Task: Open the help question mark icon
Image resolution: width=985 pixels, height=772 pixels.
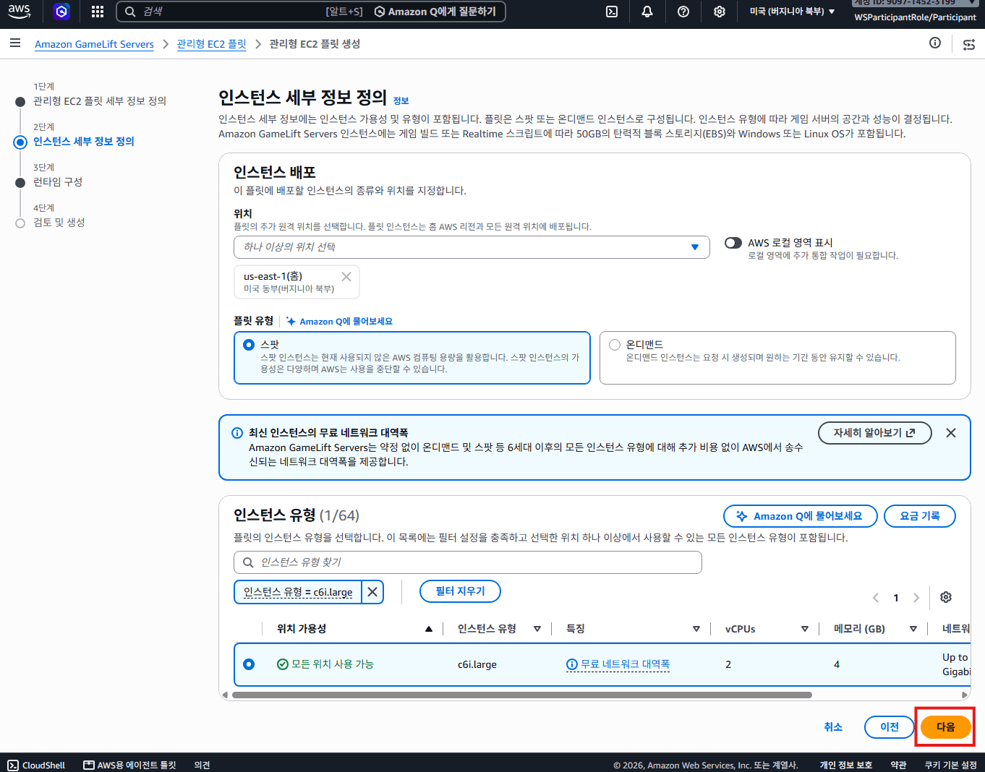Action: pyautogui.click(x=683, y=12)
